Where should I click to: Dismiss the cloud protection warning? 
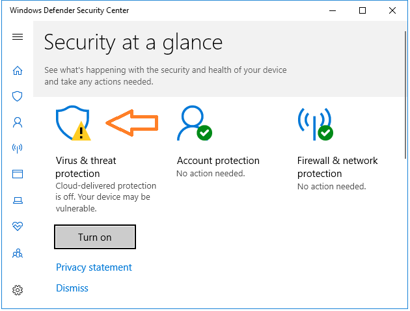pyautogui.click(x=72, y=288)
